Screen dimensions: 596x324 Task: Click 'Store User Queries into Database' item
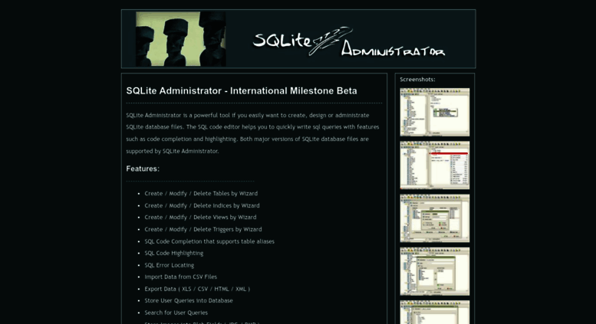(189, 300)
